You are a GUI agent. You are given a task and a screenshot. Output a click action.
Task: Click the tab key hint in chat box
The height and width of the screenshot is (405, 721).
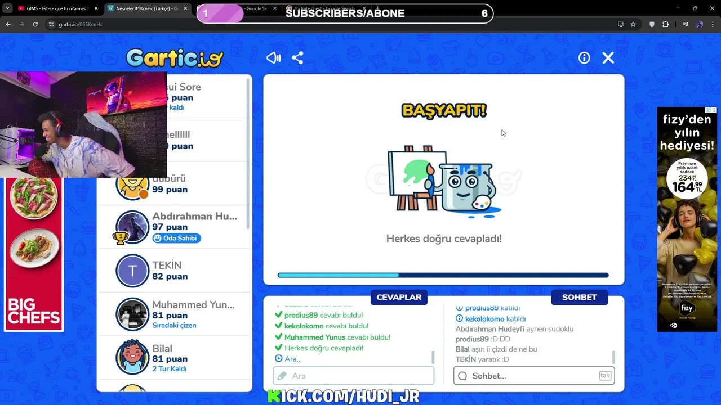tap(605, 376)
